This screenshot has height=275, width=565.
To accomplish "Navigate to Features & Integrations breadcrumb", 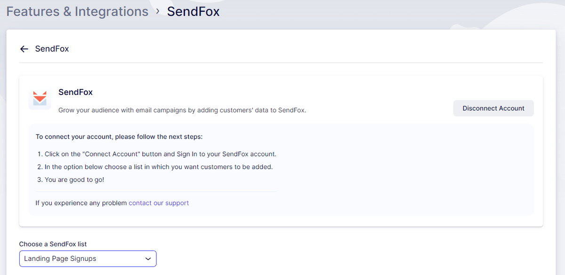I will click(x=77, y=11).
